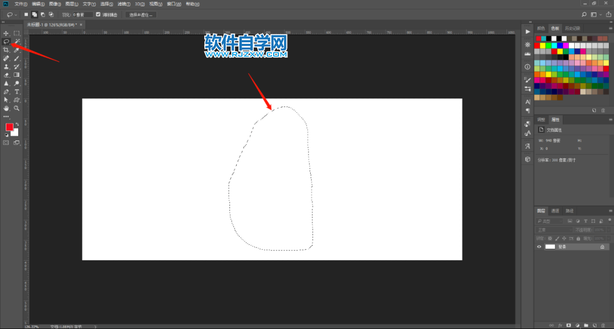Open the 滤镜(T) menu
The height and width of the screenshot is (329, 614).
pyautogui.click(x=123, y=4)
